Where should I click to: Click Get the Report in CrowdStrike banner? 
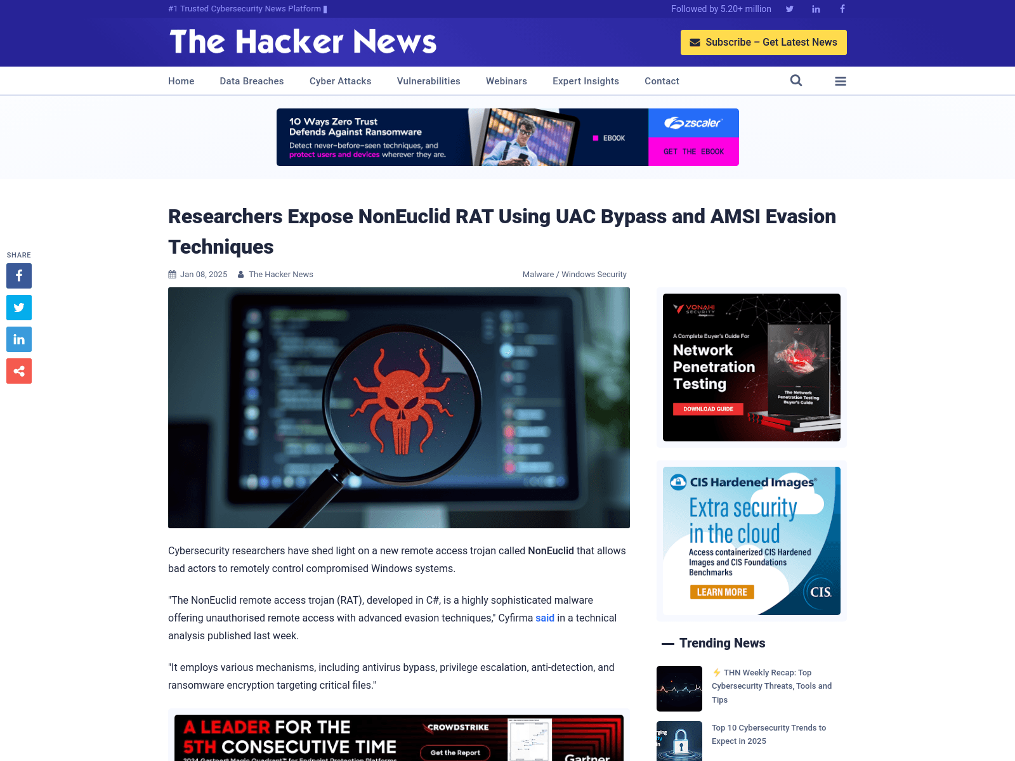455,753
